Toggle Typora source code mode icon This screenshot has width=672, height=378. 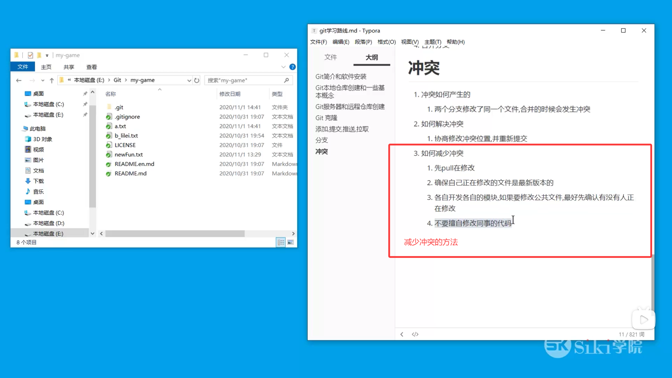point(415,334)
